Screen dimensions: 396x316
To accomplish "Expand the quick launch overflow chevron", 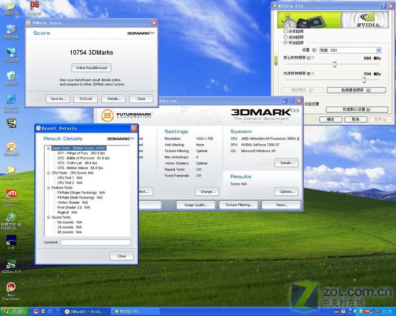I will coord(58,310).
